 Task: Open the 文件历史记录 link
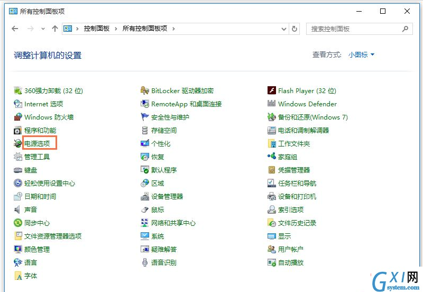click(297, 223)
